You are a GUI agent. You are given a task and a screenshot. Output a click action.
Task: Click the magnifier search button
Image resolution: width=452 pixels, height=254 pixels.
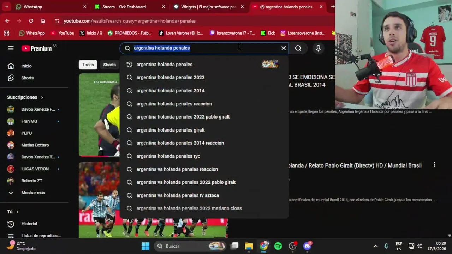[x=298, y=48]
